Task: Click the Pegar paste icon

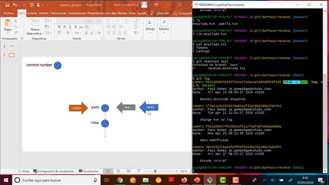Action: coord(8,23)
